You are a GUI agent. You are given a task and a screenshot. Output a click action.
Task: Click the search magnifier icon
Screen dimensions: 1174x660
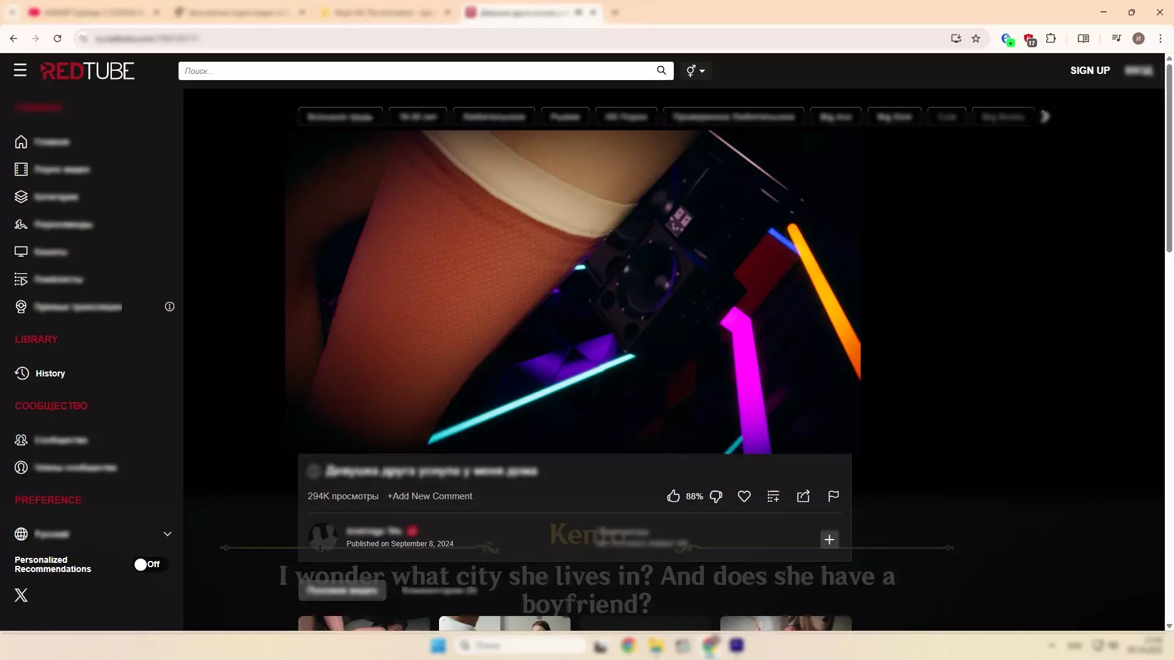click(x=661, y=70)
